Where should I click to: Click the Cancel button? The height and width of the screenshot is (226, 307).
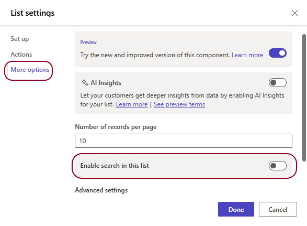(x=278, y=209)
